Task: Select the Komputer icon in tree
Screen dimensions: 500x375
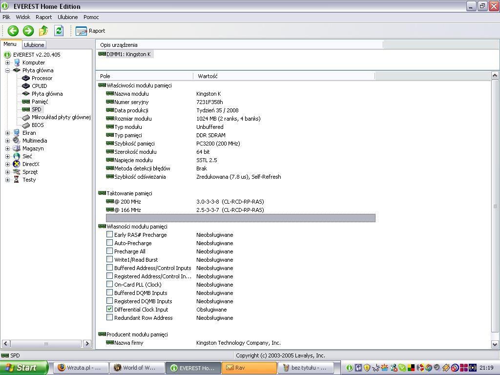Action: (17, 62)
